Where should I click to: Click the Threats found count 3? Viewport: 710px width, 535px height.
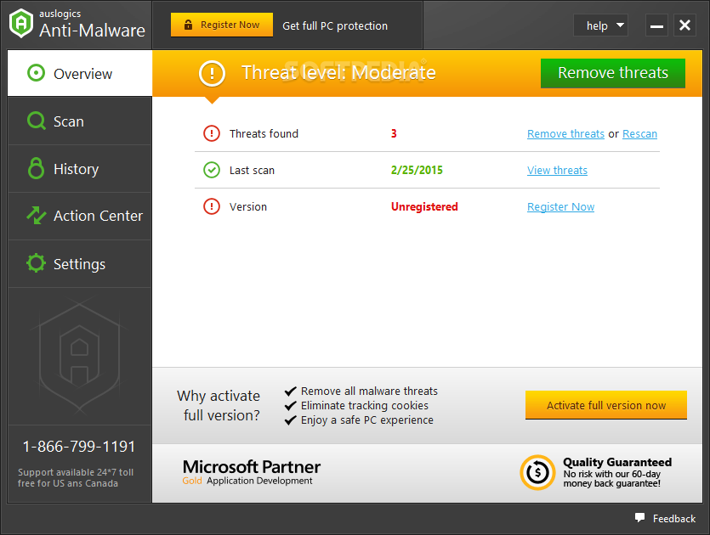394,133
